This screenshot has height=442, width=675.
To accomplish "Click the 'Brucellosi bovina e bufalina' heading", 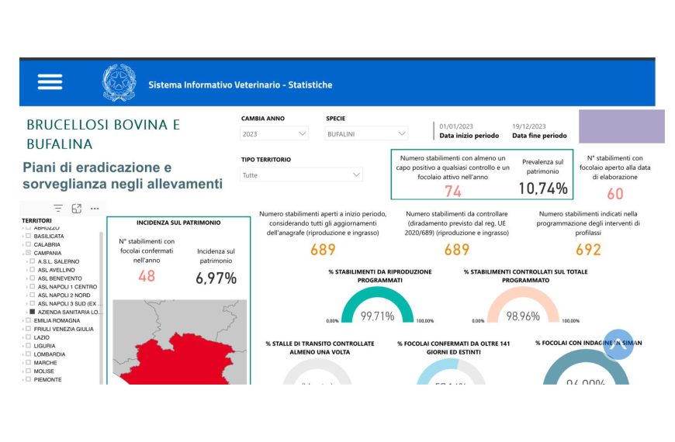I will tap(103, 134).
